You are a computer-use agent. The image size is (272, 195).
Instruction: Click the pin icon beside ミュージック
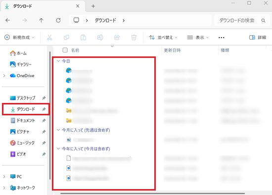point(44,143)
